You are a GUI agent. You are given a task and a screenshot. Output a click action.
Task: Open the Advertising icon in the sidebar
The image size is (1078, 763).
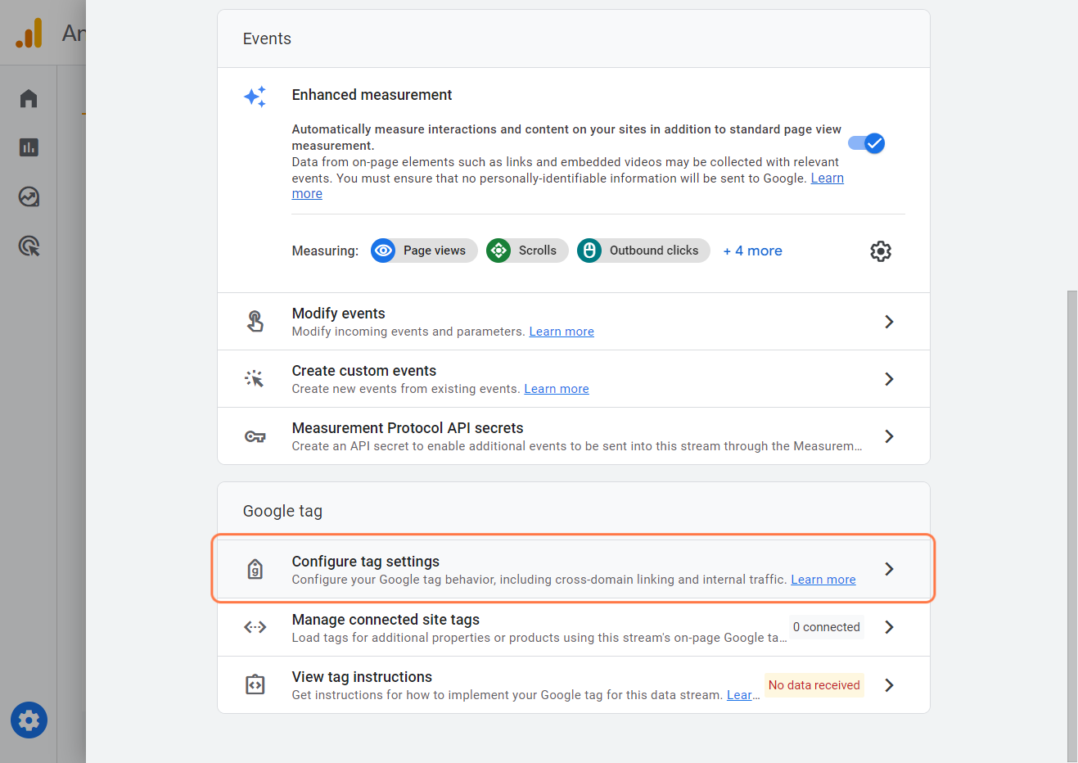tap(29, 246)
